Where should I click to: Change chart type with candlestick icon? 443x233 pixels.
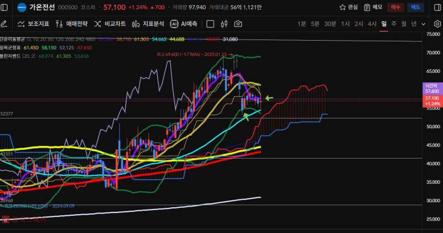[x=224, y=24]
